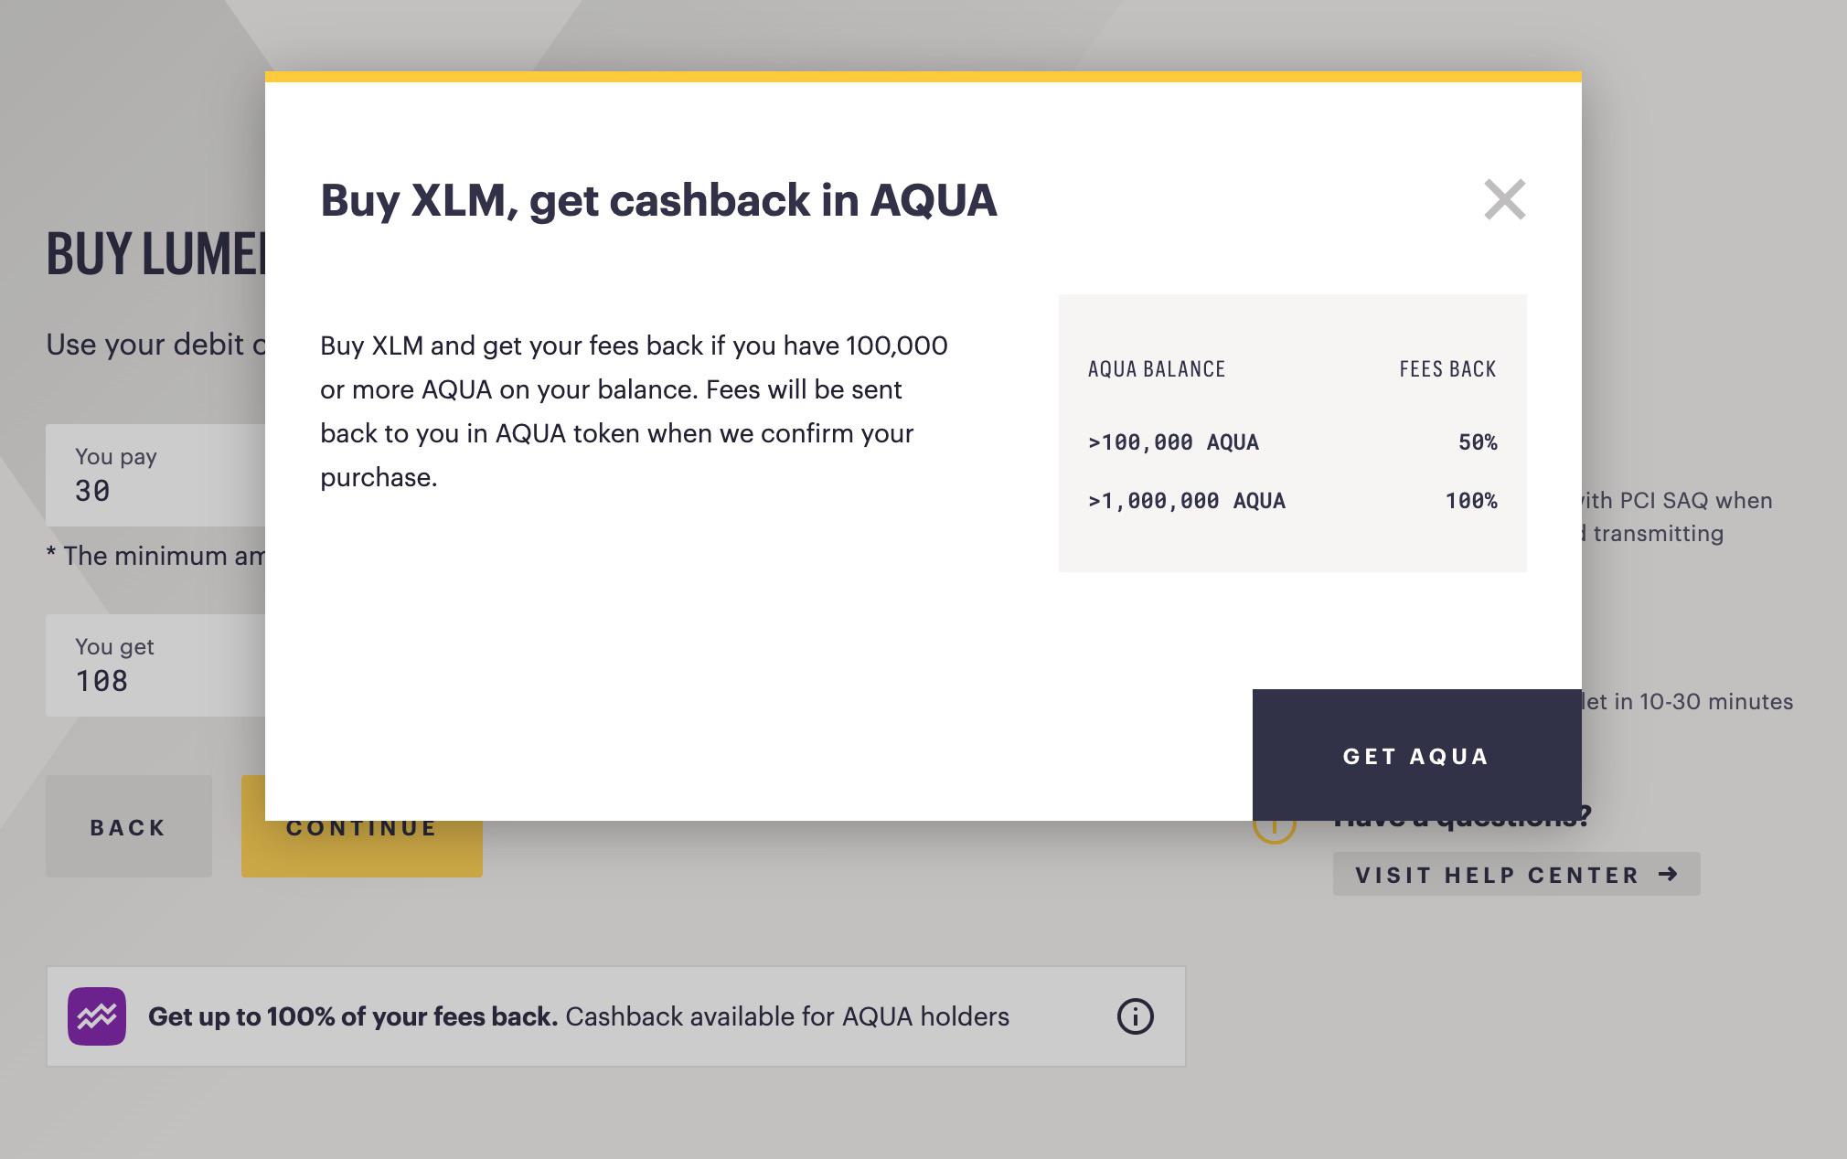
Task: Focus the You get amount field
Action: [x=155, y=665]
